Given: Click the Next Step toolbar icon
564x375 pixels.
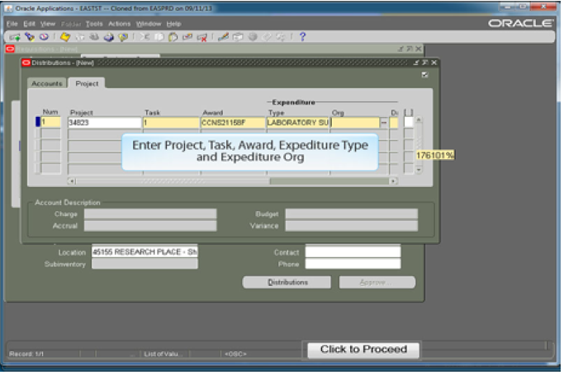Looking at the screenshot, I should coord(80,37).
